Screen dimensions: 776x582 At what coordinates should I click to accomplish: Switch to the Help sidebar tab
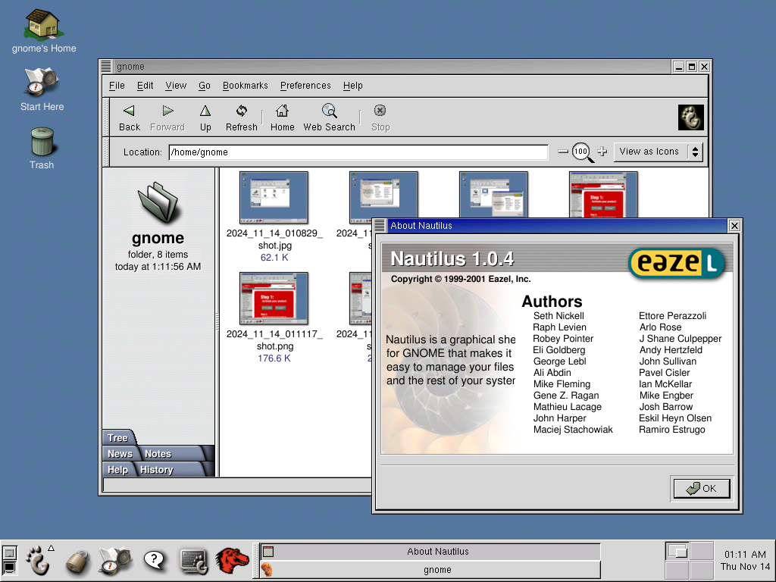pyautogui.click(x=117, y=470)
